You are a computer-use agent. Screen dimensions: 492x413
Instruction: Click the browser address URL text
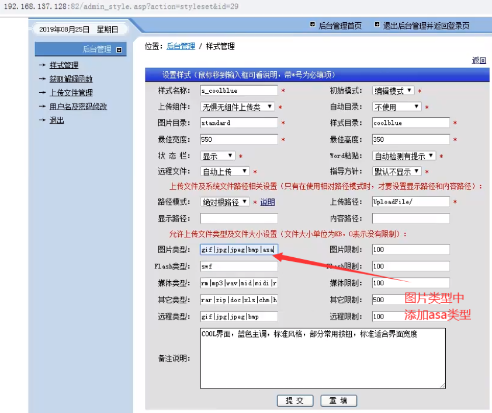(121, 6)
